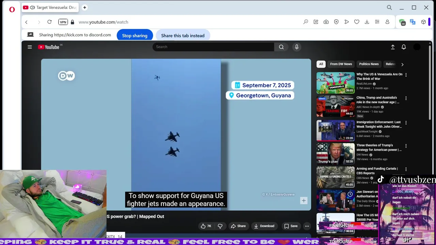Open Why The US & Venezuela video thumbnail

click(x=336, y=83)
